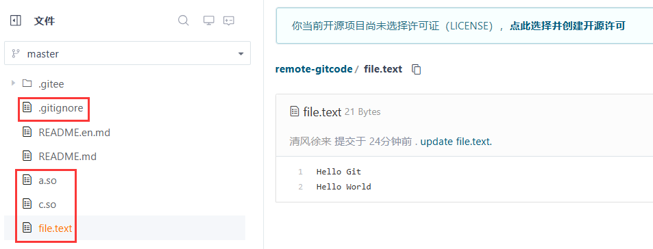The height and width of the screenshot is (249, 653).
Task: Click the 21 Bytes file size text
Action: [x=362, y=112]
